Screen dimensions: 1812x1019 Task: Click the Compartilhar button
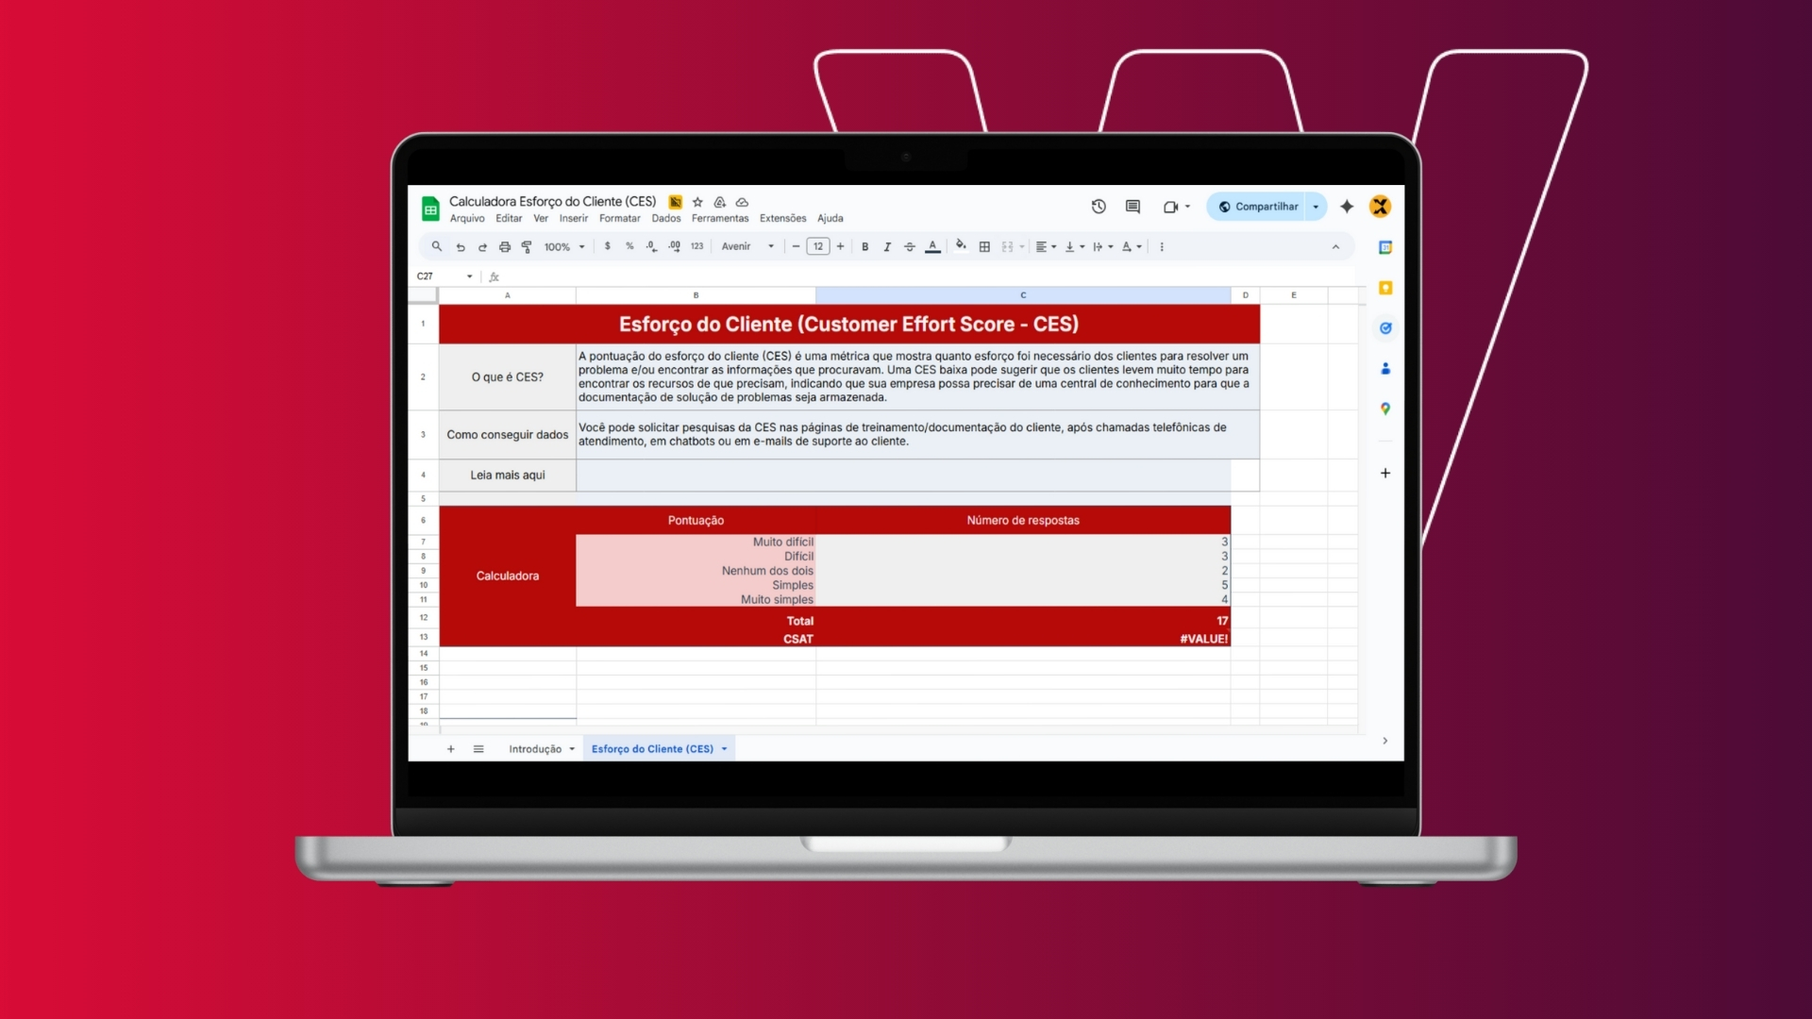[1257, 207]
